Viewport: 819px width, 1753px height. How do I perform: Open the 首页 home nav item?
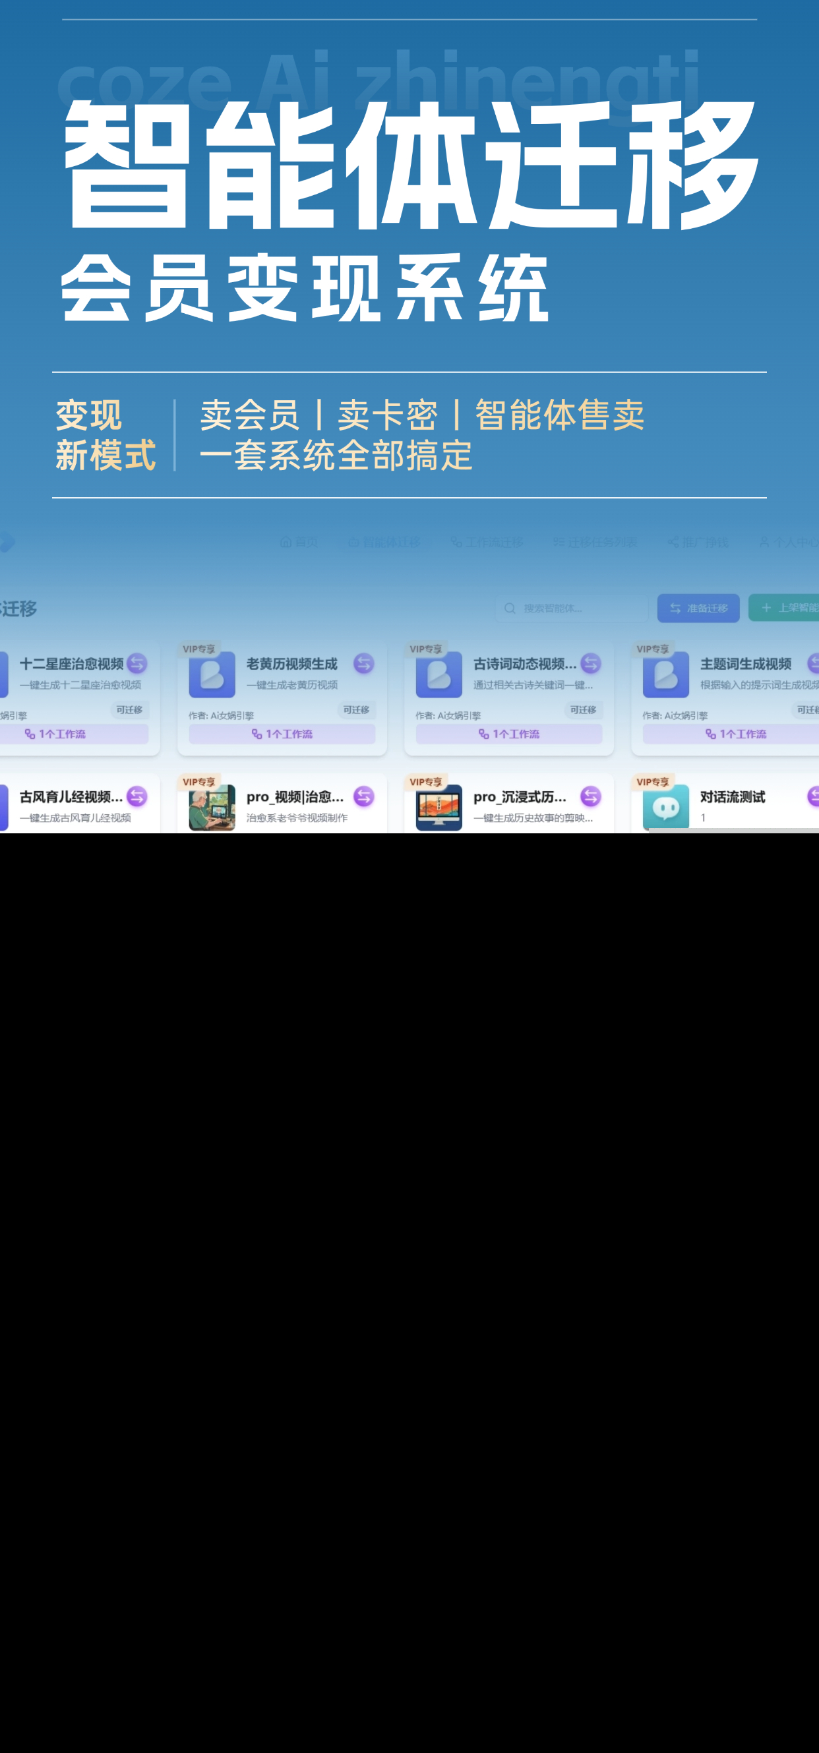pos(299,542)
